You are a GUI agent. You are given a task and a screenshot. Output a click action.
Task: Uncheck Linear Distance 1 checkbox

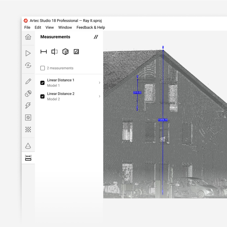pos(43,83)
